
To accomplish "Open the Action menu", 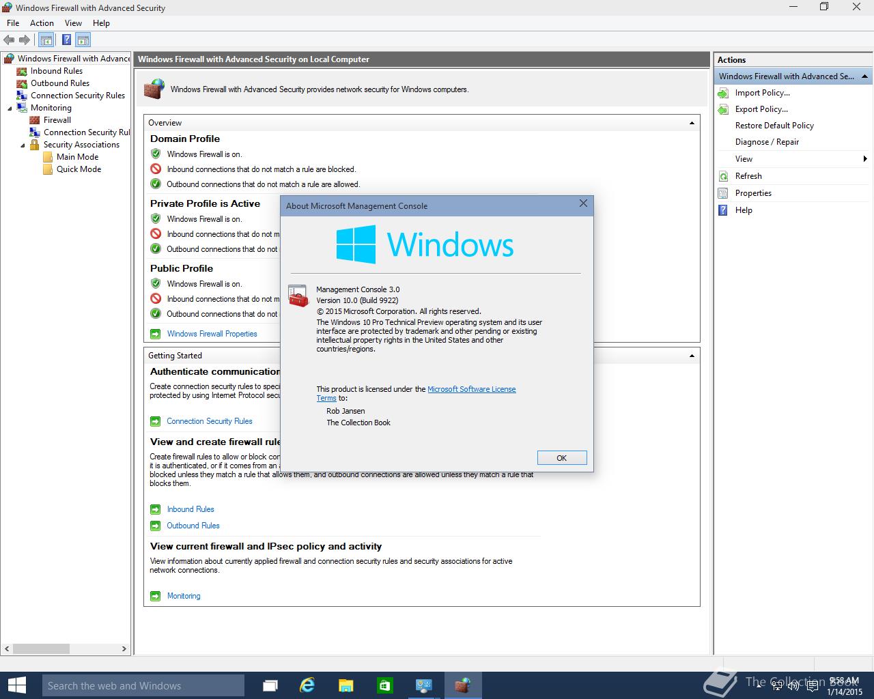I will [x=42, y=23].
